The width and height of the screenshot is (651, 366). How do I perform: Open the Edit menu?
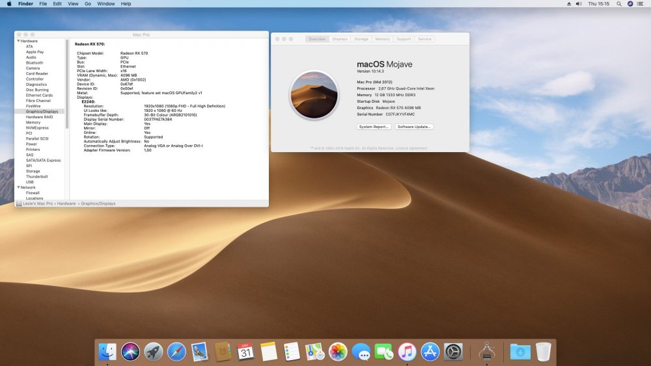tap(57, 4)
